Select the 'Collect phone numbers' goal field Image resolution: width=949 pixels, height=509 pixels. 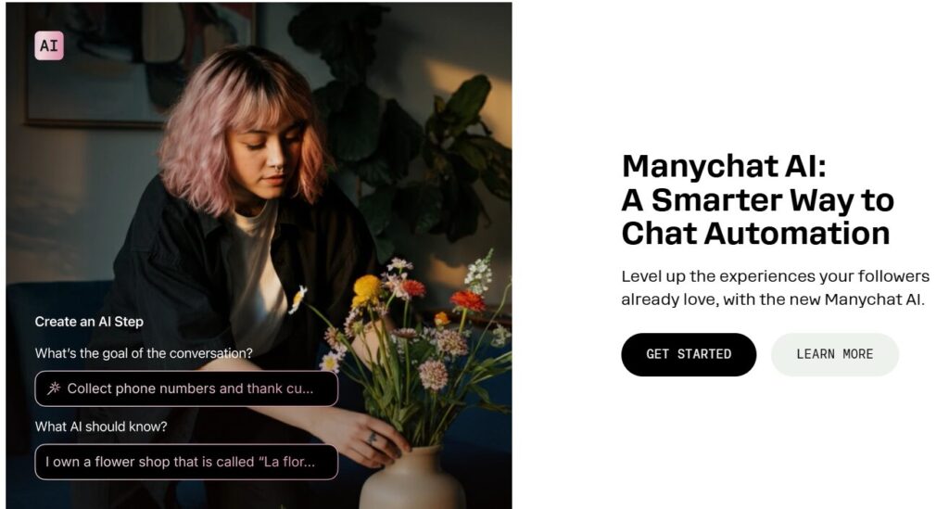(186, 388)
